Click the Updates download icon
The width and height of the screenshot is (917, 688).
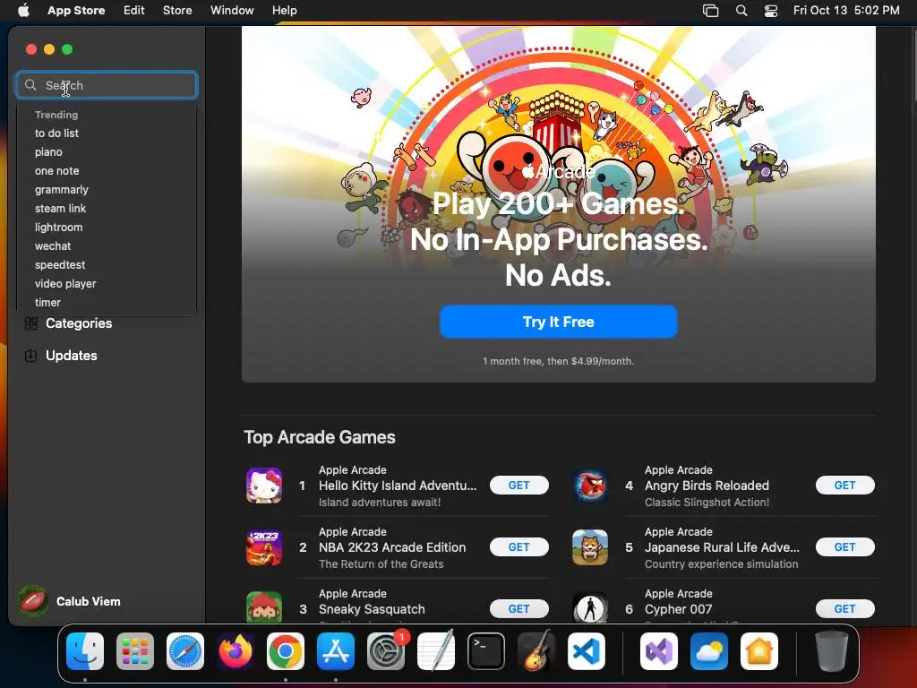click(30, 356)
